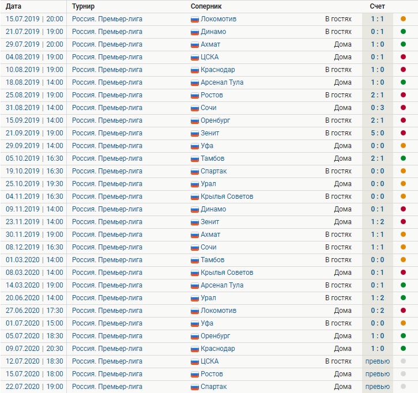Click the red indicator on the 27.06.2020 row
The image size is (418, 393).
403,311
